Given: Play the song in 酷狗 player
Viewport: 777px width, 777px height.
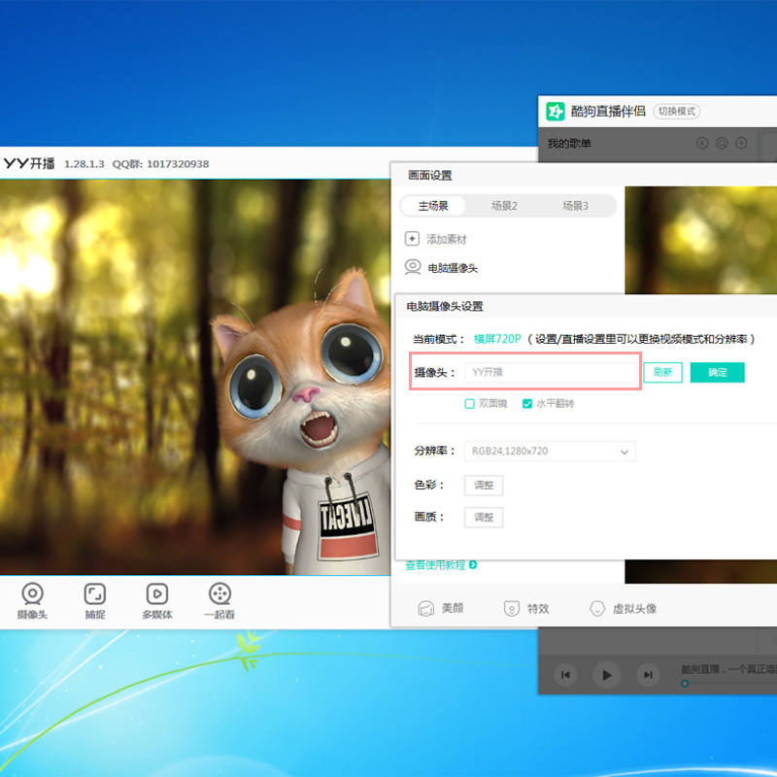Looking at the screenshot, I should (x=606, y=674).
